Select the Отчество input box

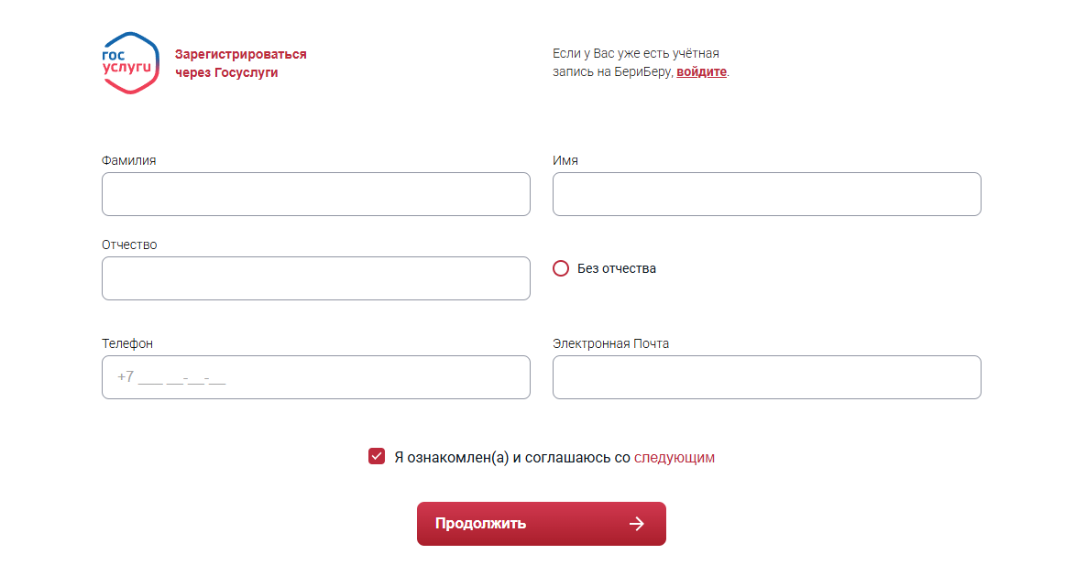tap(315, 278)
